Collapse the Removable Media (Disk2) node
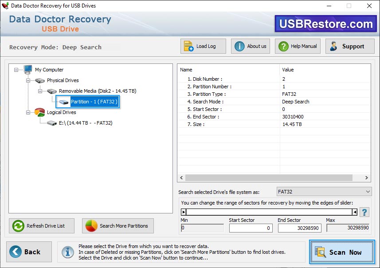Screen dimensions: 380x268 (x=40, y=91)
